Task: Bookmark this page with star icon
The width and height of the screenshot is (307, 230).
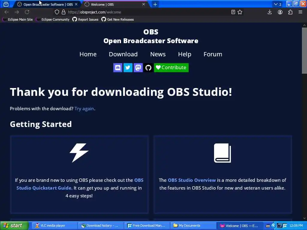Action: (240, 12)
